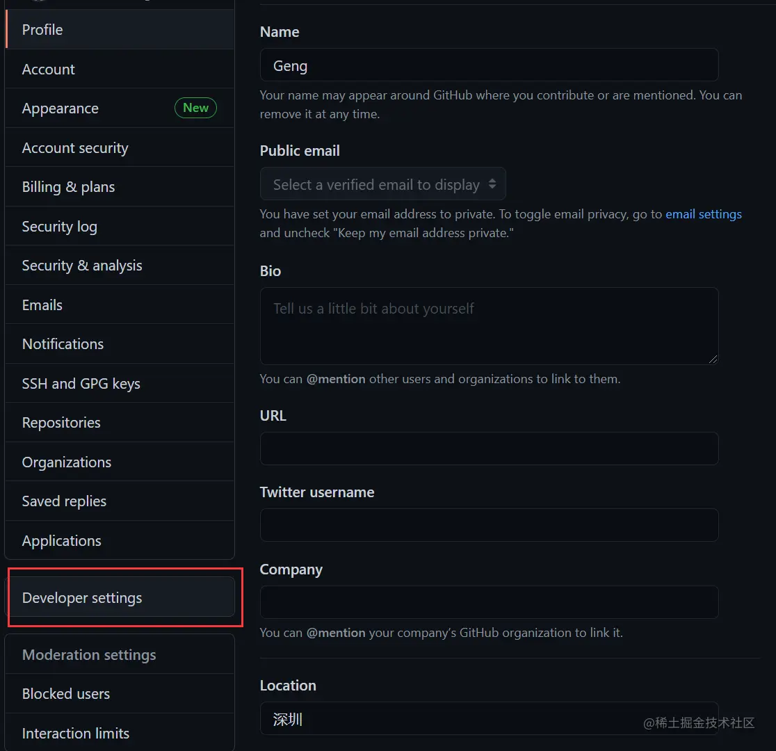The image size is (776, 751).
Task: Open SSH and GPG keys settings
Action: pyautogui.click(x=81, y=384)
